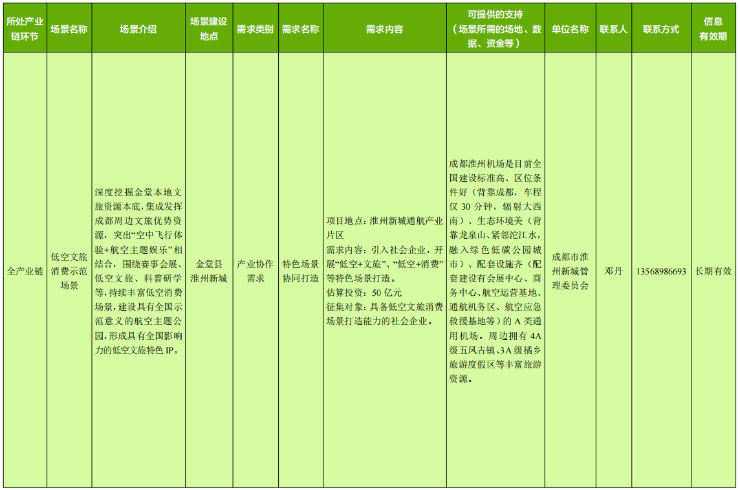Click the 金堂县淮州新城 location cell
This screenshot has height=490, width=740.
(209, 271)
